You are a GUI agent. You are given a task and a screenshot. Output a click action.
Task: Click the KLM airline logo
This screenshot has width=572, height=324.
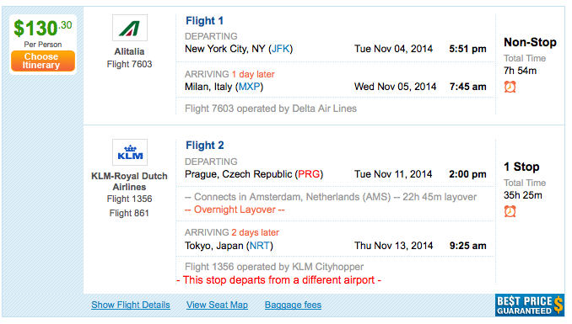coord(130,152)
